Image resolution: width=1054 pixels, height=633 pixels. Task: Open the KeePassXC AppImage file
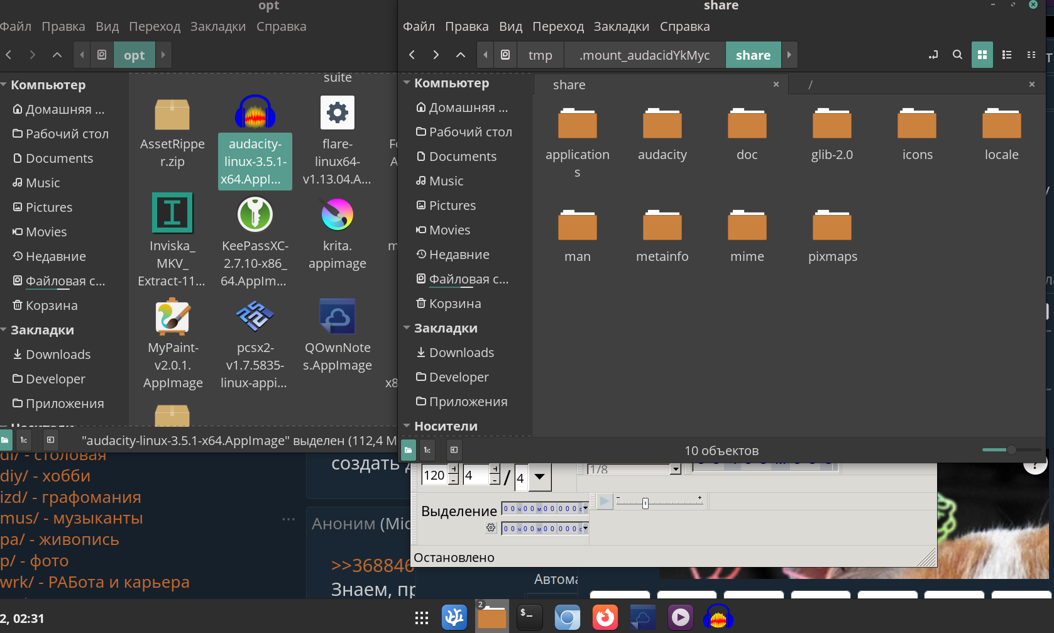pos(255,216)
